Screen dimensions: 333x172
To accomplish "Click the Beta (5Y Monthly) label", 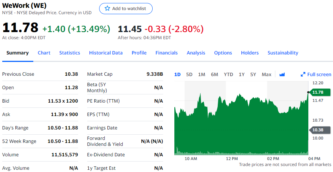I will click(x=97, y=87).
